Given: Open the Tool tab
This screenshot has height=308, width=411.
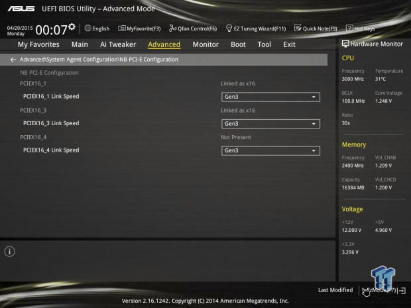Looking at the screenshot, I should point(264,44).
